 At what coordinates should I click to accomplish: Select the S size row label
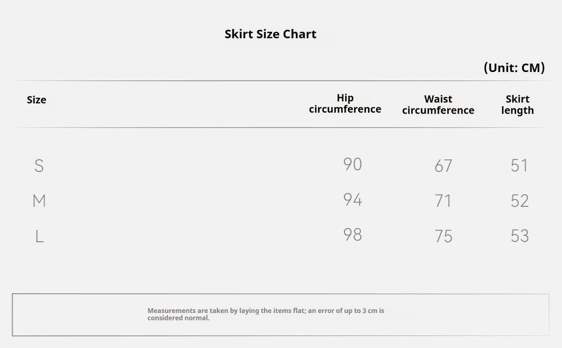point(39,166)
